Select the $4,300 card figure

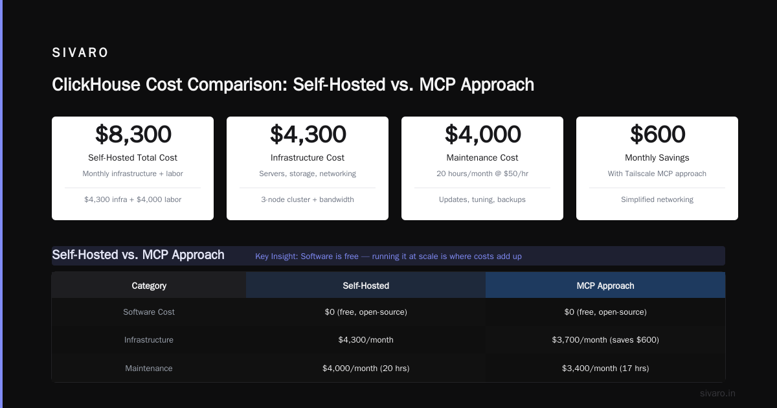pyautogui.click(x=308, y=134)
